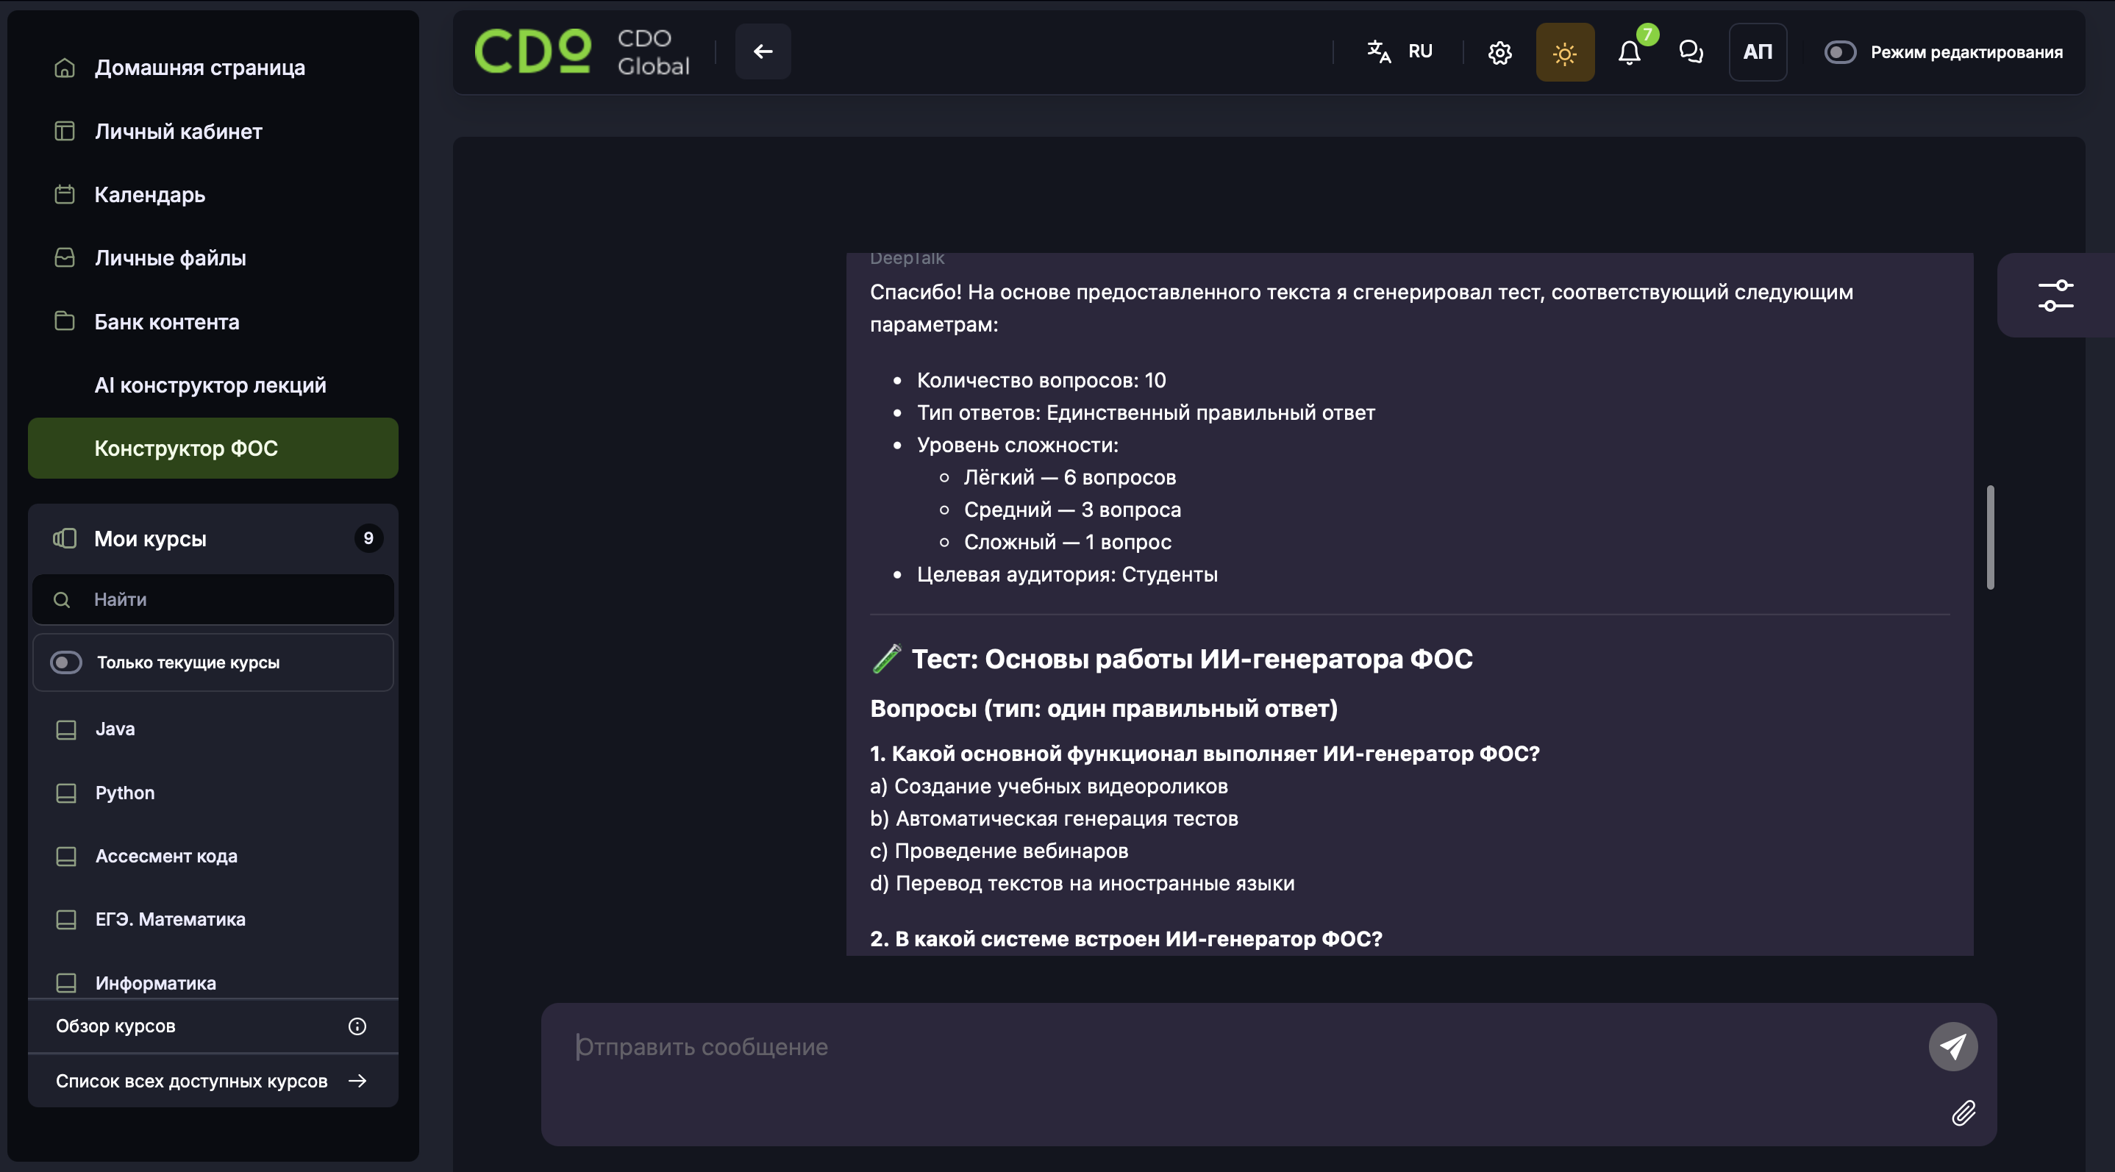Image resolution: width=2115 pixels, height=1172 pixels.
Task: Open the chat messages icon
Action: 1691,51
